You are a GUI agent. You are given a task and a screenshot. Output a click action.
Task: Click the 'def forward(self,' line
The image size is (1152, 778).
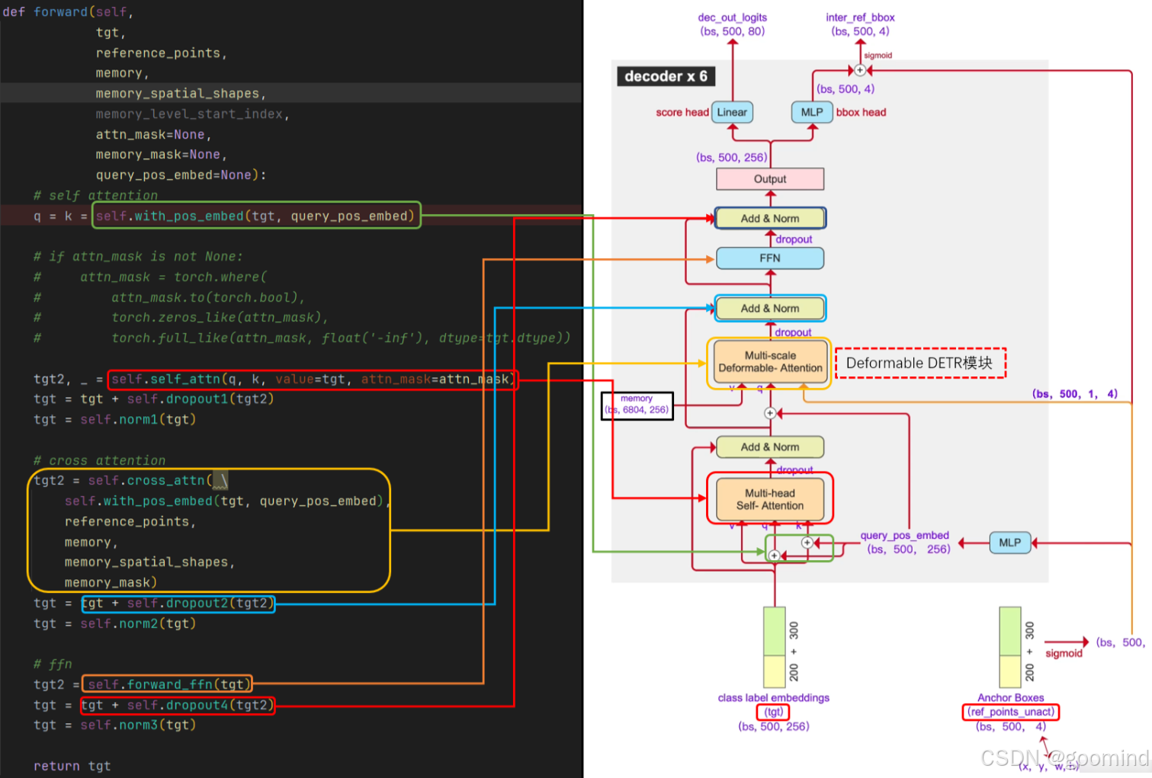(x=69, y=12)
